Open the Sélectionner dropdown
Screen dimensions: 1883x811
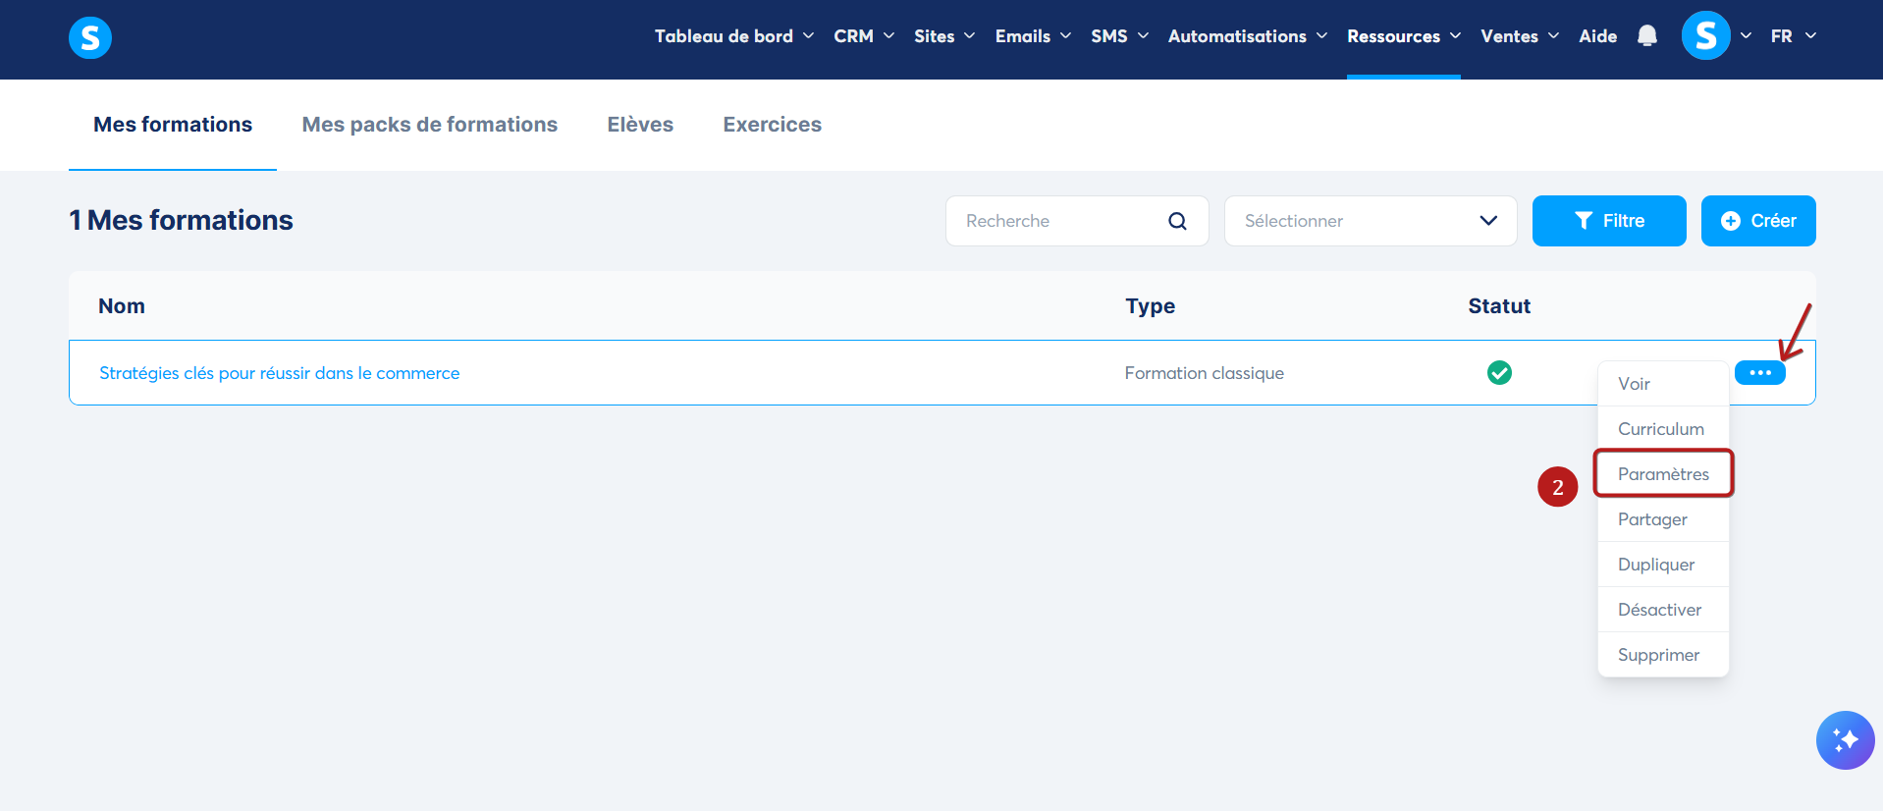1371,221
